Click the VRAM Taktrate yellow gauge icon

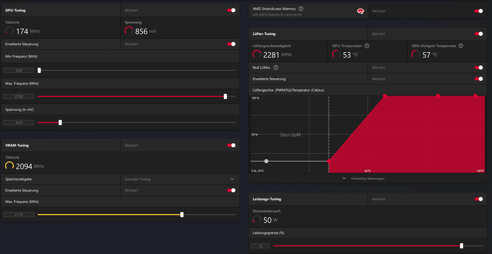pyautogui.click(x=9, y=166)
